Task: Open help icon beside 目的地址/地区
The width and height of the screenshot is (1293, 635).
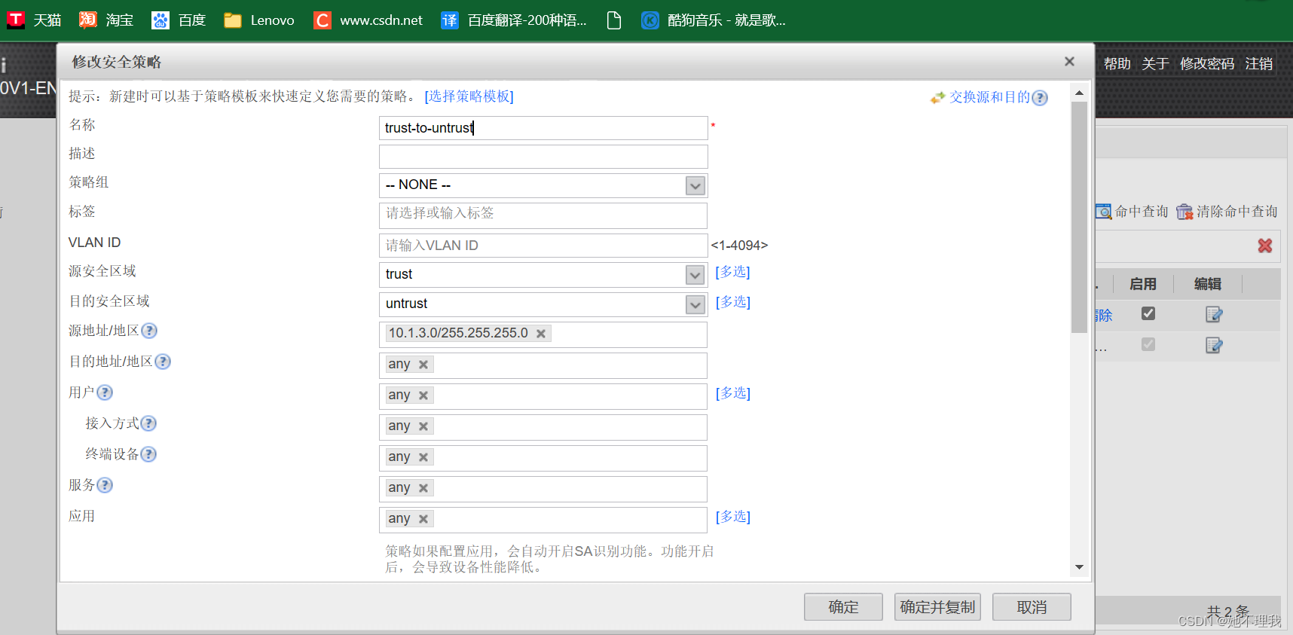Action: point(163,362)
